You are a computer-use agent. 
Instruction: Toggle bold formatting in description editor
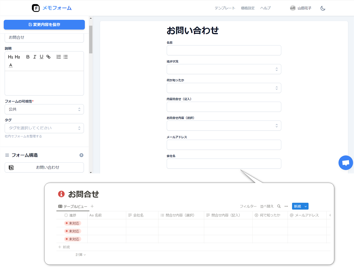pos(28,57)
